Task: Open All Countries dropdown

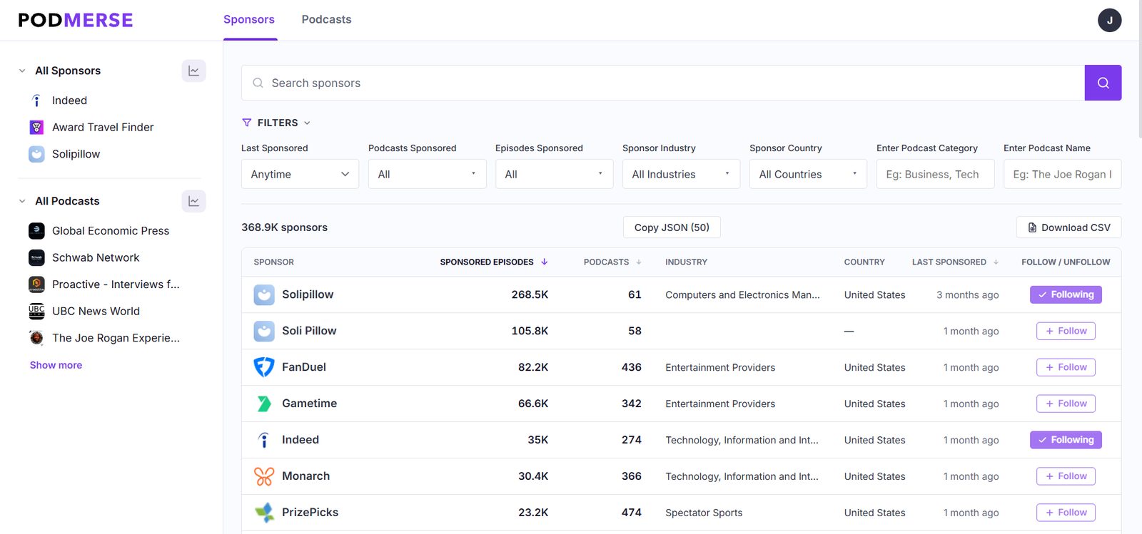Action: tap(808, 174)
